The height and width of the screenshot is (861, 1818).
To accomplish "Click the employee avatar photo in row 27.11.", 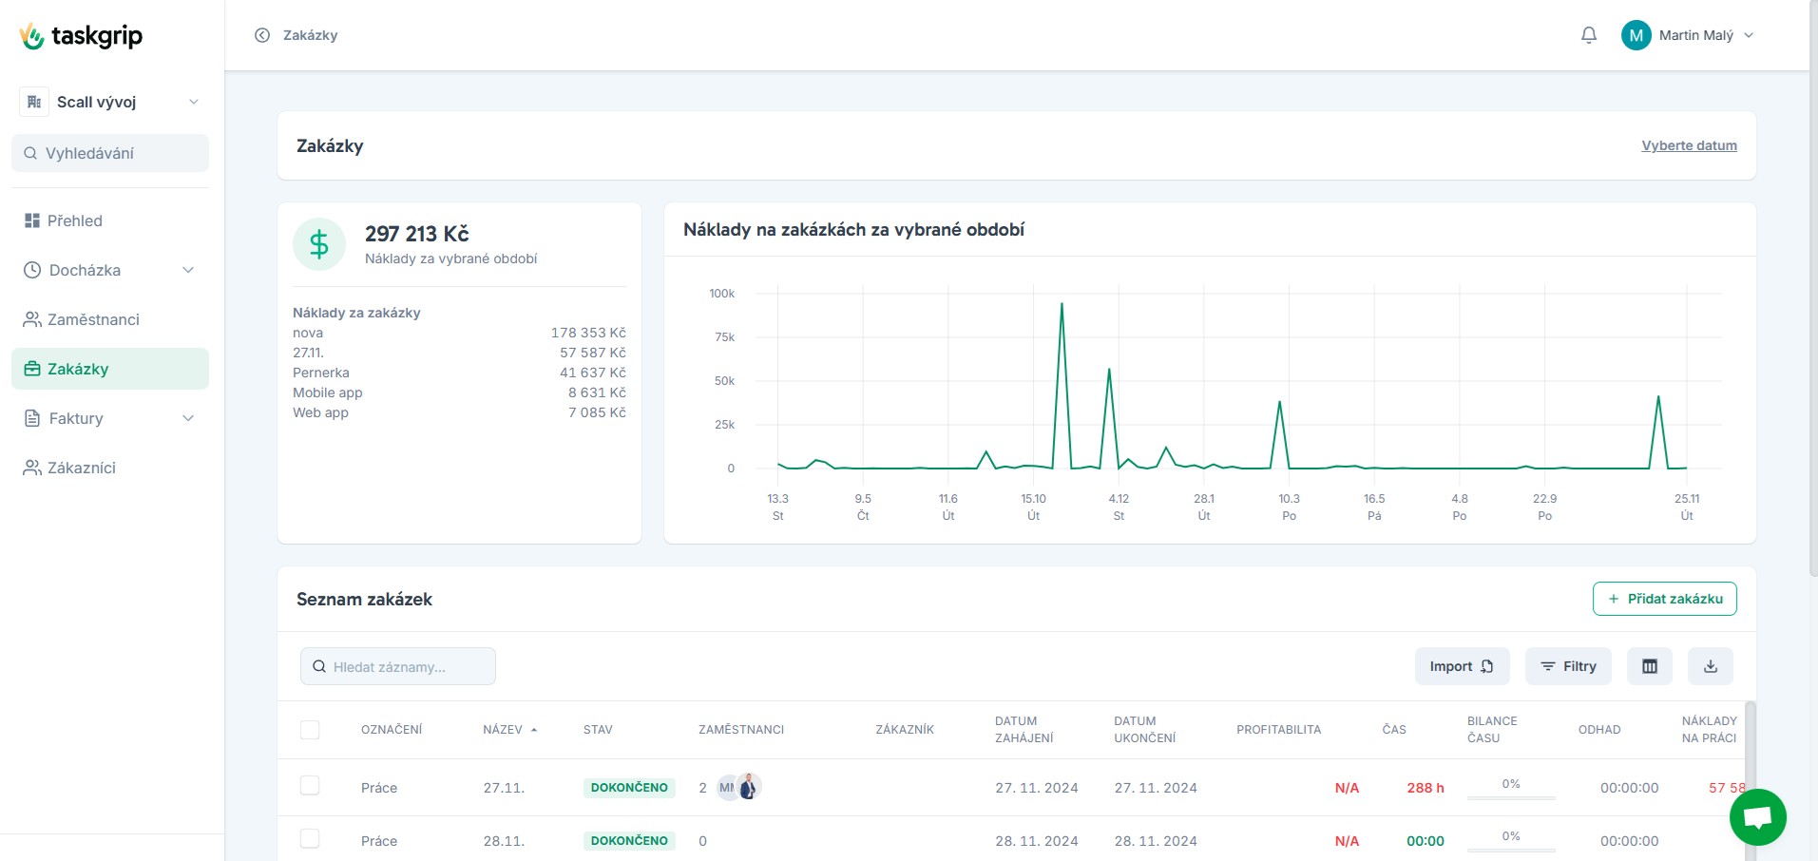I will point(749,787).
